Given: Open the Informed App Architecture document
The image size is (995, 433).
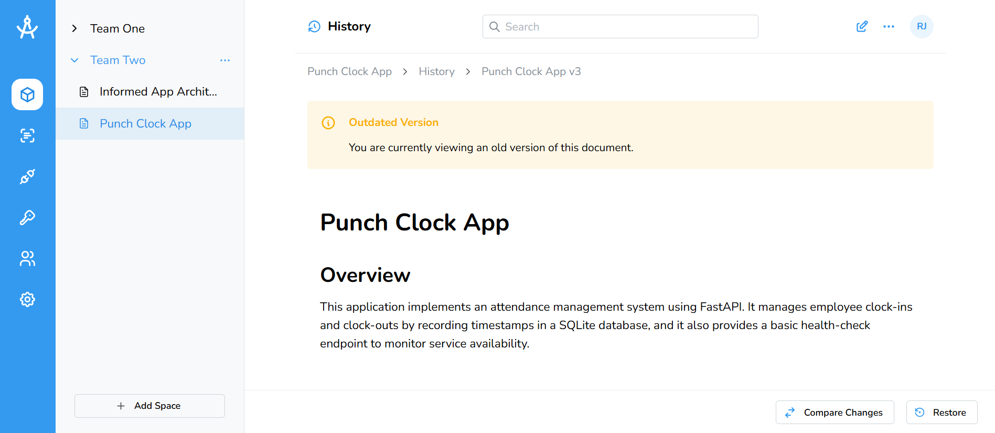Looking at the screenshot, I should point(158,92).
